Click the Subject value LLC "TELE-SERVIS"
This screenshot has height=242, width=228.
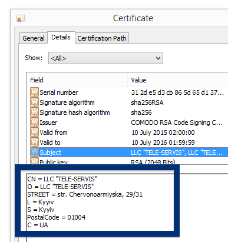click(177, 153)
